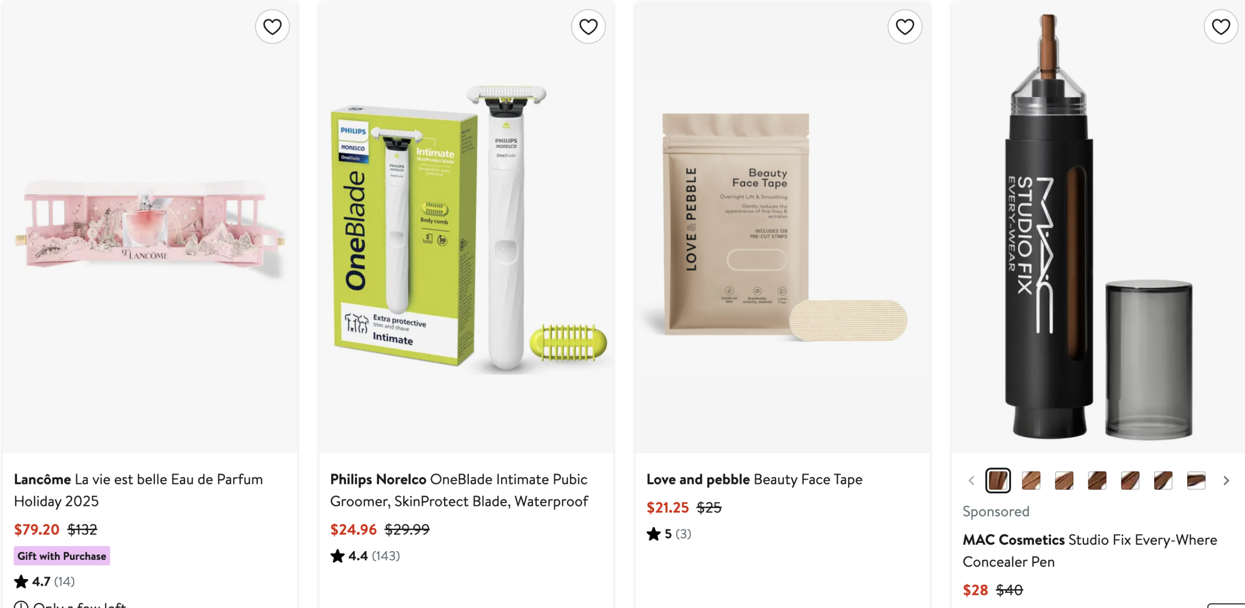This screenshot has width=1245, height=608.
Task: Choose the fifth concealer shade swatch
Action: point(1130,481)
